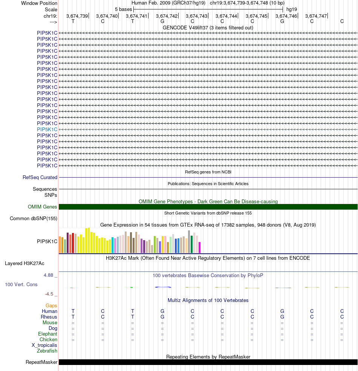Click the black RepeatMasker bar
This screenshot has width=358, height=371.
pos(208,362)
